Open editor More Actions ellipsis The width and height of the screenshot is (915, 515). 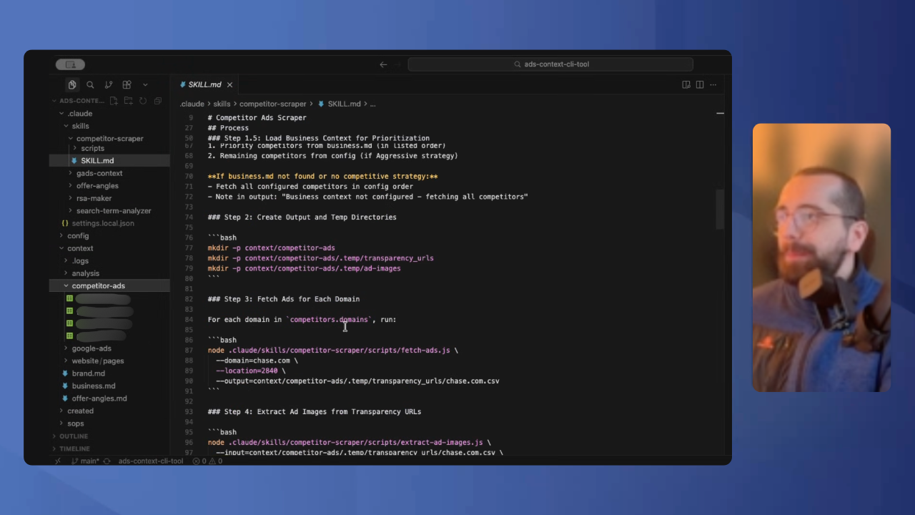click(713, 84)
